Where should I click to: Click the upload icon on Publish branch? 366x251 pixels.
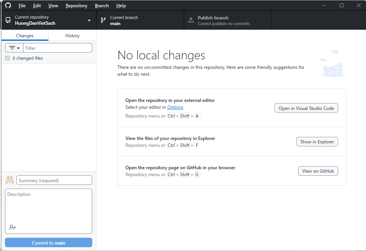click(191, 20)
